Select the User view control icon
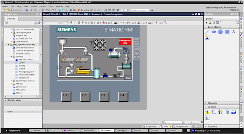 tap(220, 112)
